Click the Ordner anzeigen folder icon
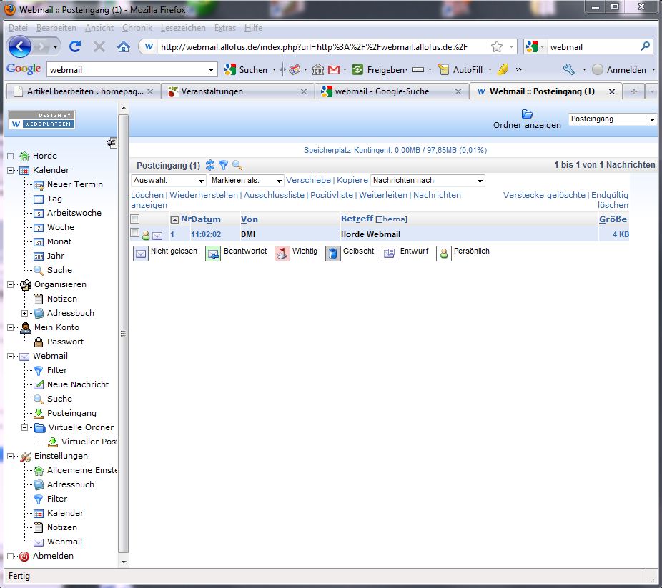Image resolution: width=662 pixels, height=588 pixels. (527, 114)
